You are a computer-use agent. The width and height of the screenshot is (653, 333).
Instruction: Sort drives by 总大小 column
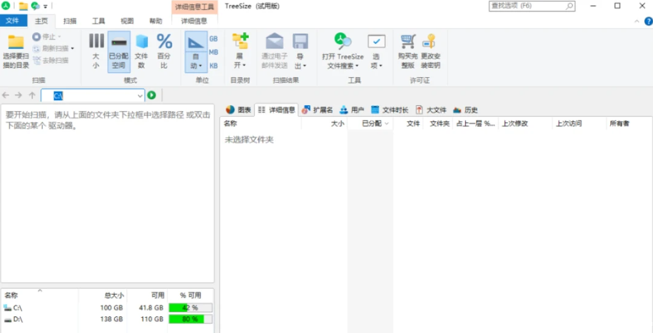pyautogui.click(x=102, y=295)
